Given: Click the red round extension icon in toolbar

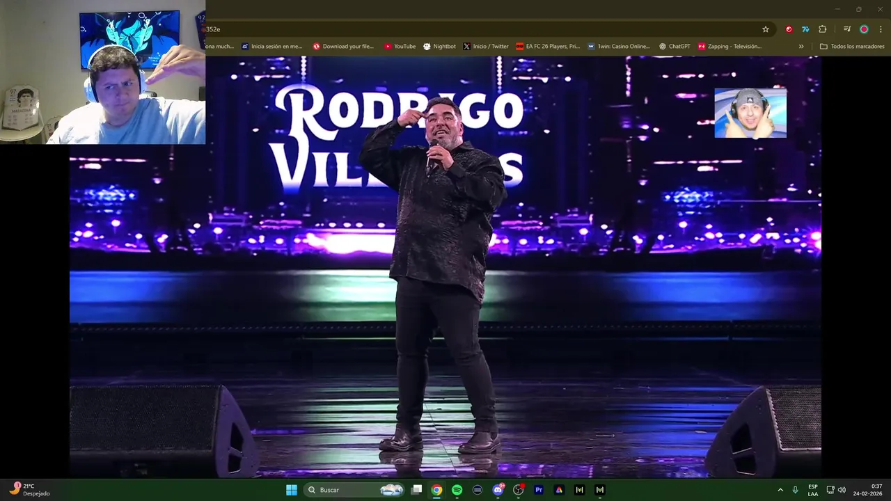Looking at the screenshot, I should point(789,29).
